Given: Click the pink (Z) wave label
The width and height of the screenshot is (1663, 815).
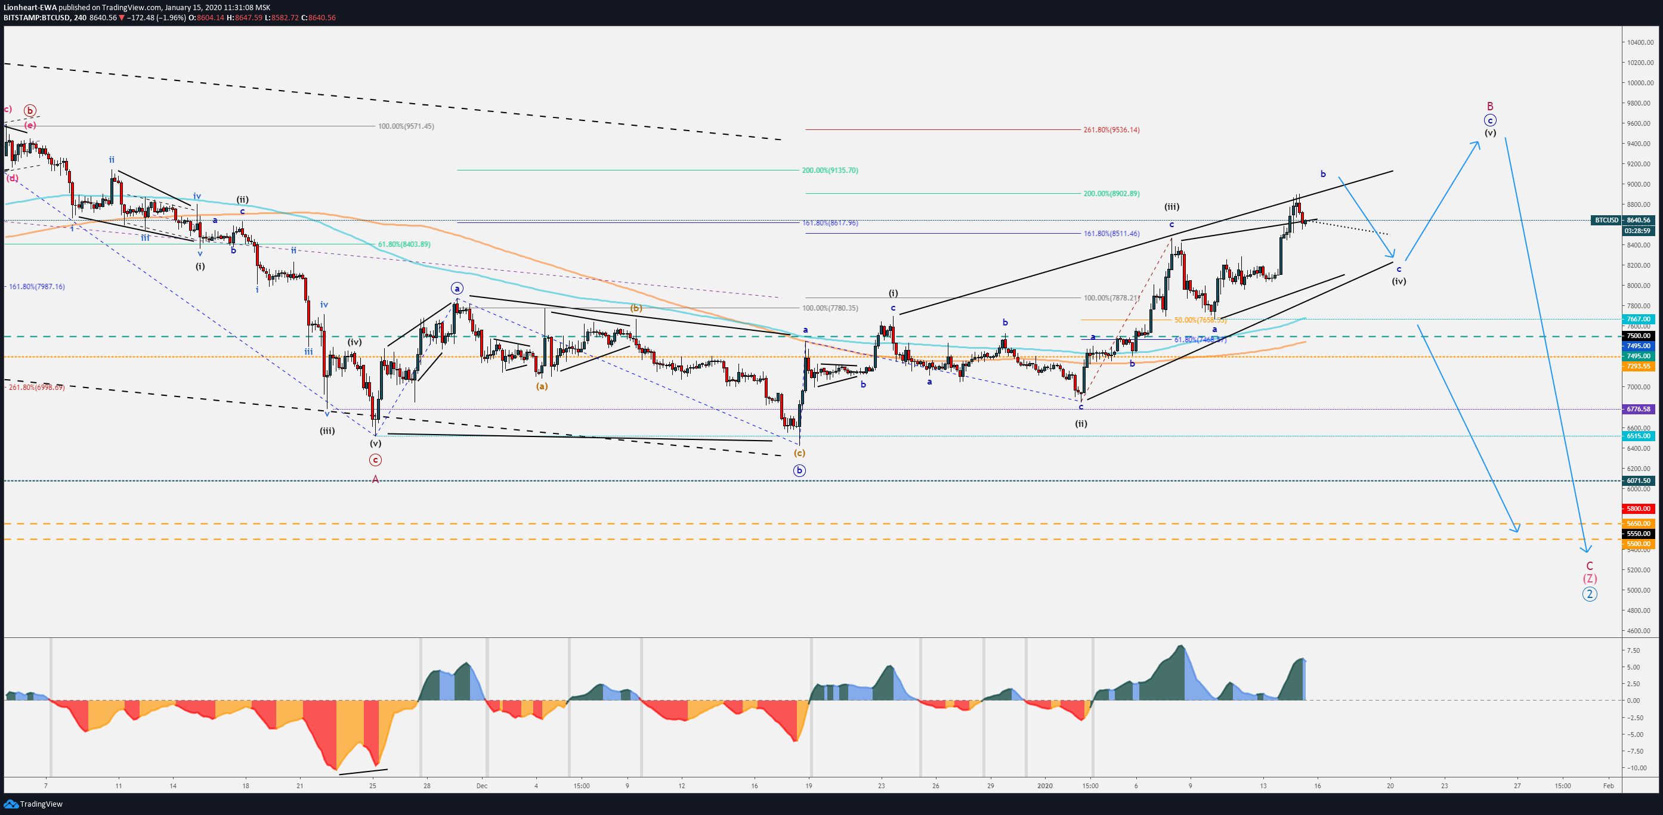Looking at the screenshot, I should pyautogui.click(x=1590, y=579).
